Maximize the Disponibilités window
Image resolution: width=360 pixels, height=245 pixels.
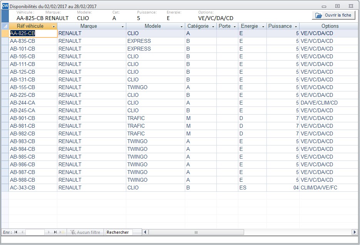pos(337,6)
